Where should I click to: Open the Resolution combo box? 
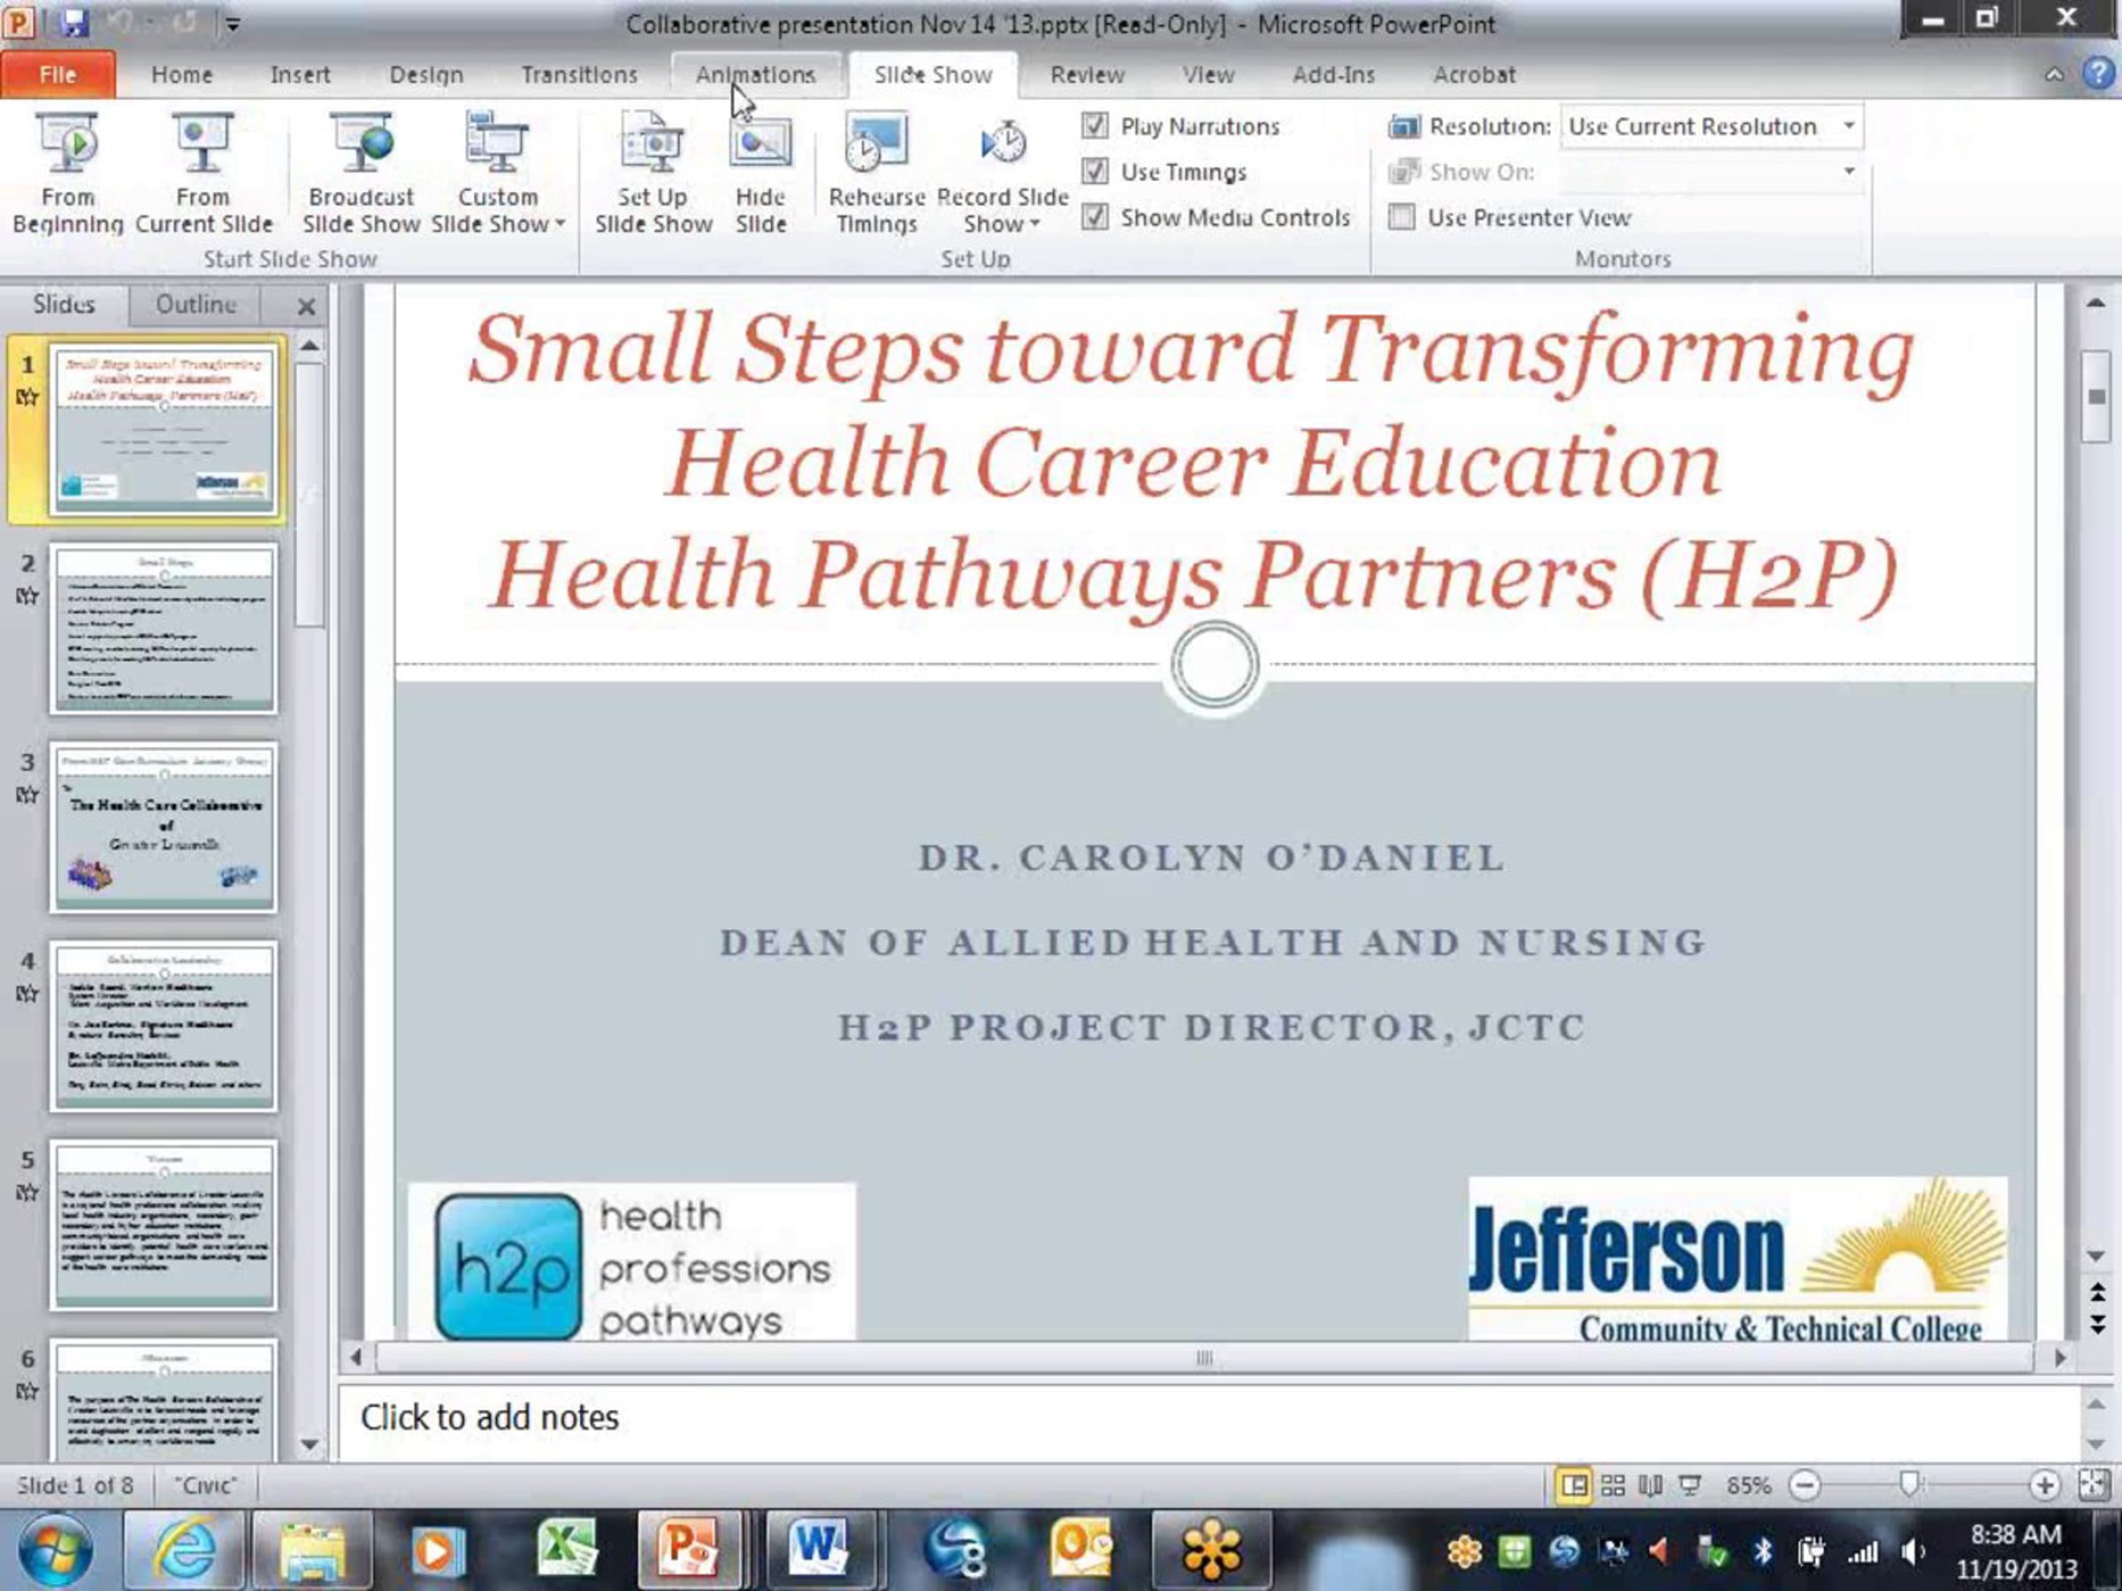point(1712,126)
